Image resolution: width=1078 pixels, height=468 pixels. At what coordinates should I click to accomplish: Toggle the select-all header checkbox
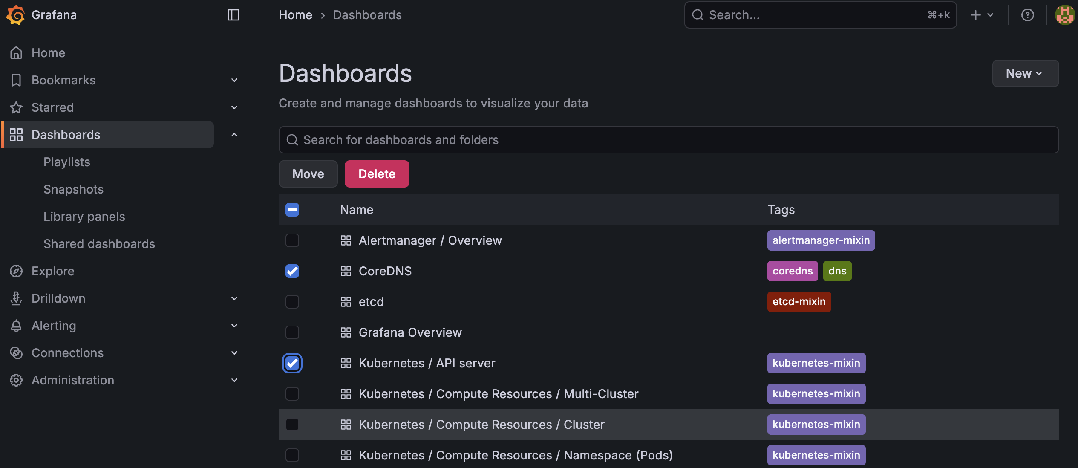(292, 210)
